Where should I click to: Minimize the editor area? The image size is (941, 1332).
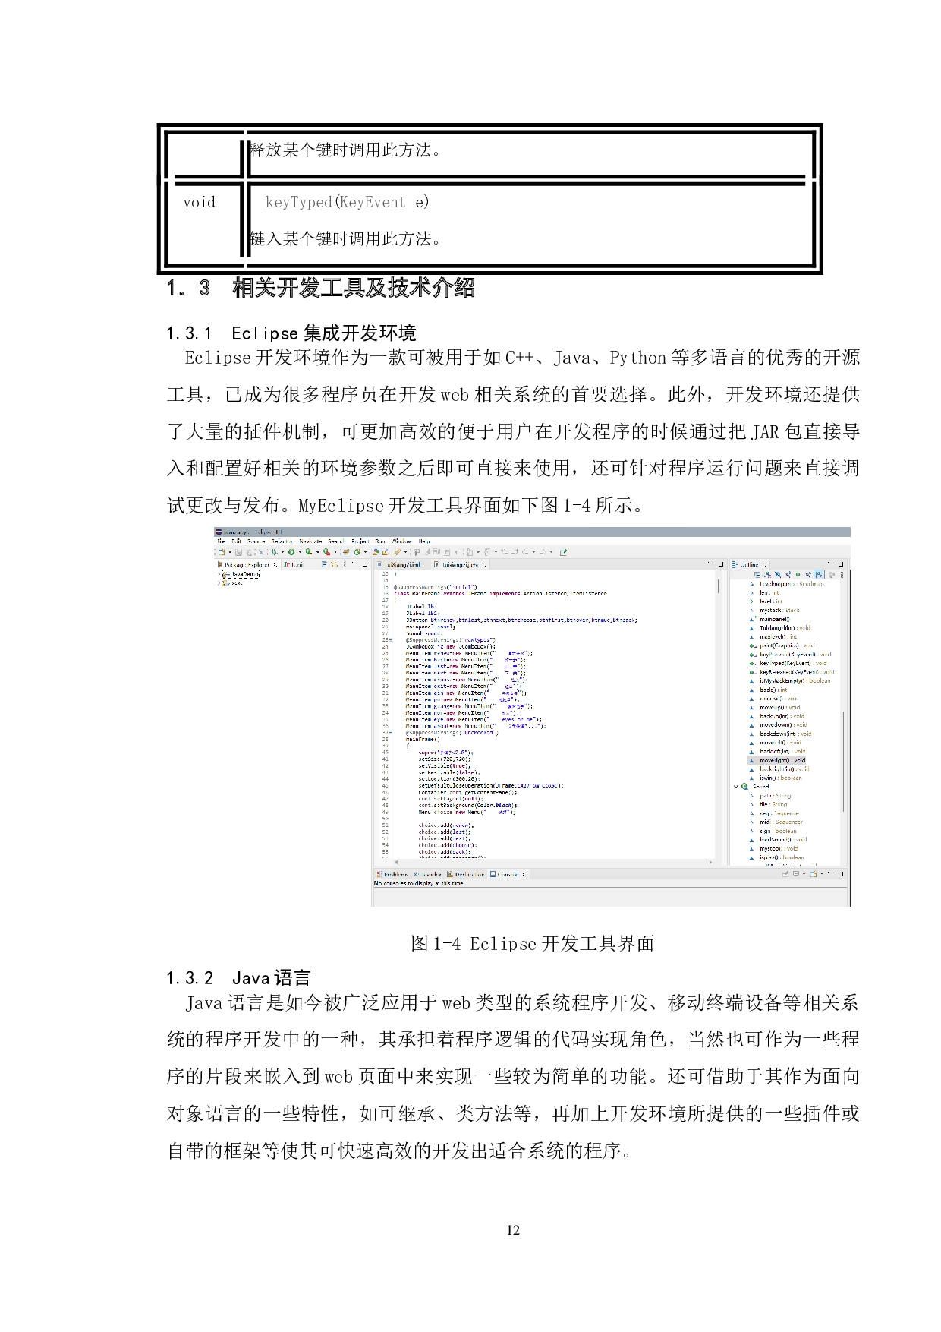click(710, 564)
